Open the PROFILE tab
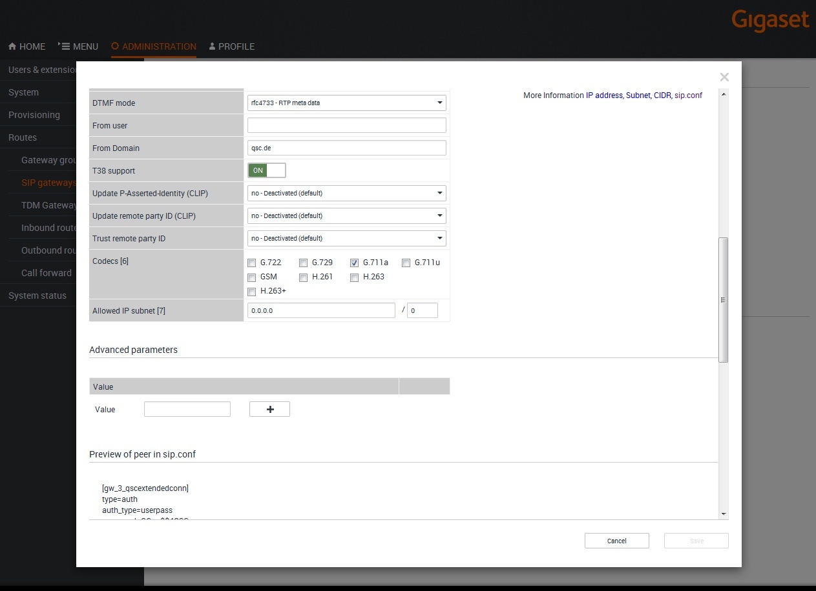The image size is (816, 591). pos(232,46)
